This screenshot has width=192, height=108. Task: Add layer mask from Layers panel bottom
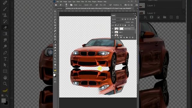pyautogui.click(x=121, y=37)
